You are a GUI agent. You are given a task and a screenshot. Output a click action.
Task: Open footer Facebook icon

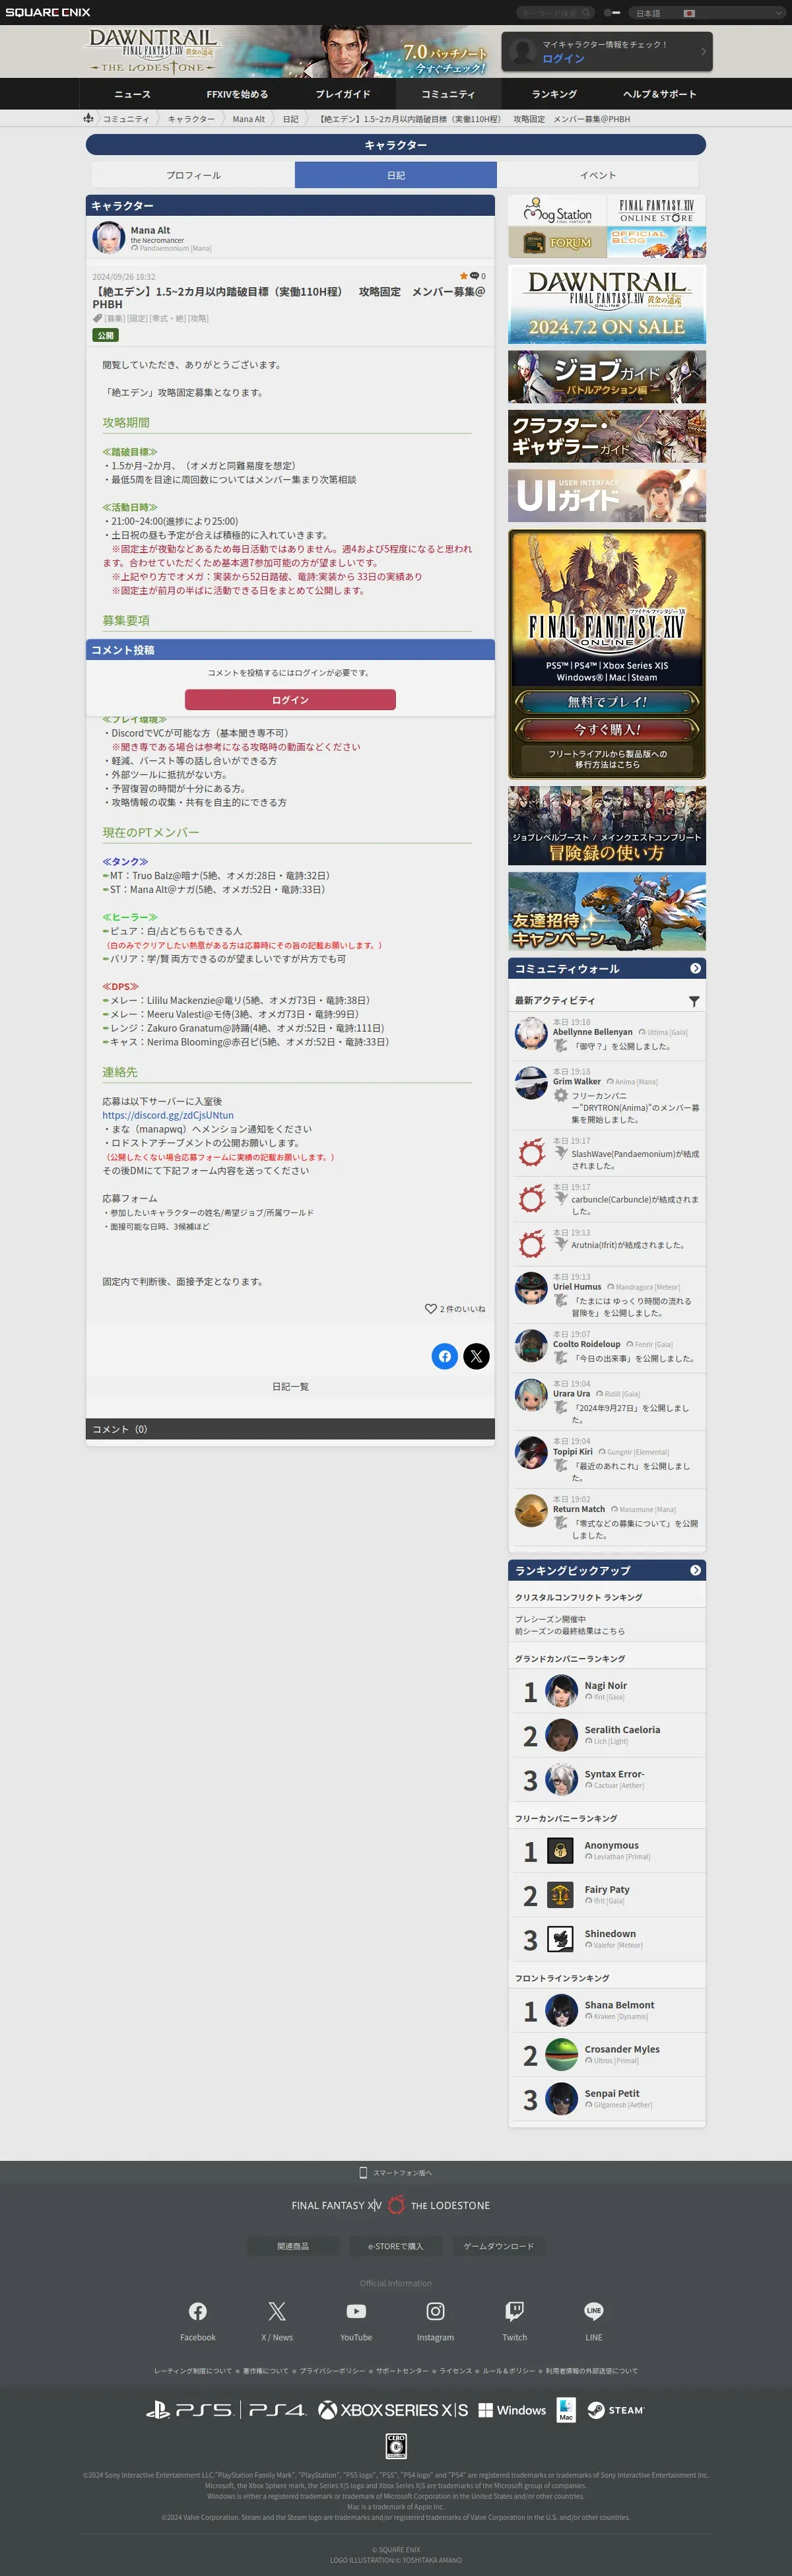(x=198, y=2311)
